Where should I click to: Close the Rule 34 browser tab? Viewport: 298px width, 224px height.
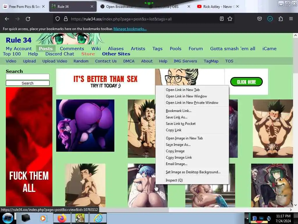tap(92, 6)
